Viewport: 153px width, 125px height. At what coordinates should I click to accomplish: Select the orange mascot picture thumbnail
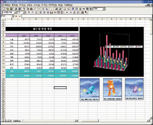113,89
